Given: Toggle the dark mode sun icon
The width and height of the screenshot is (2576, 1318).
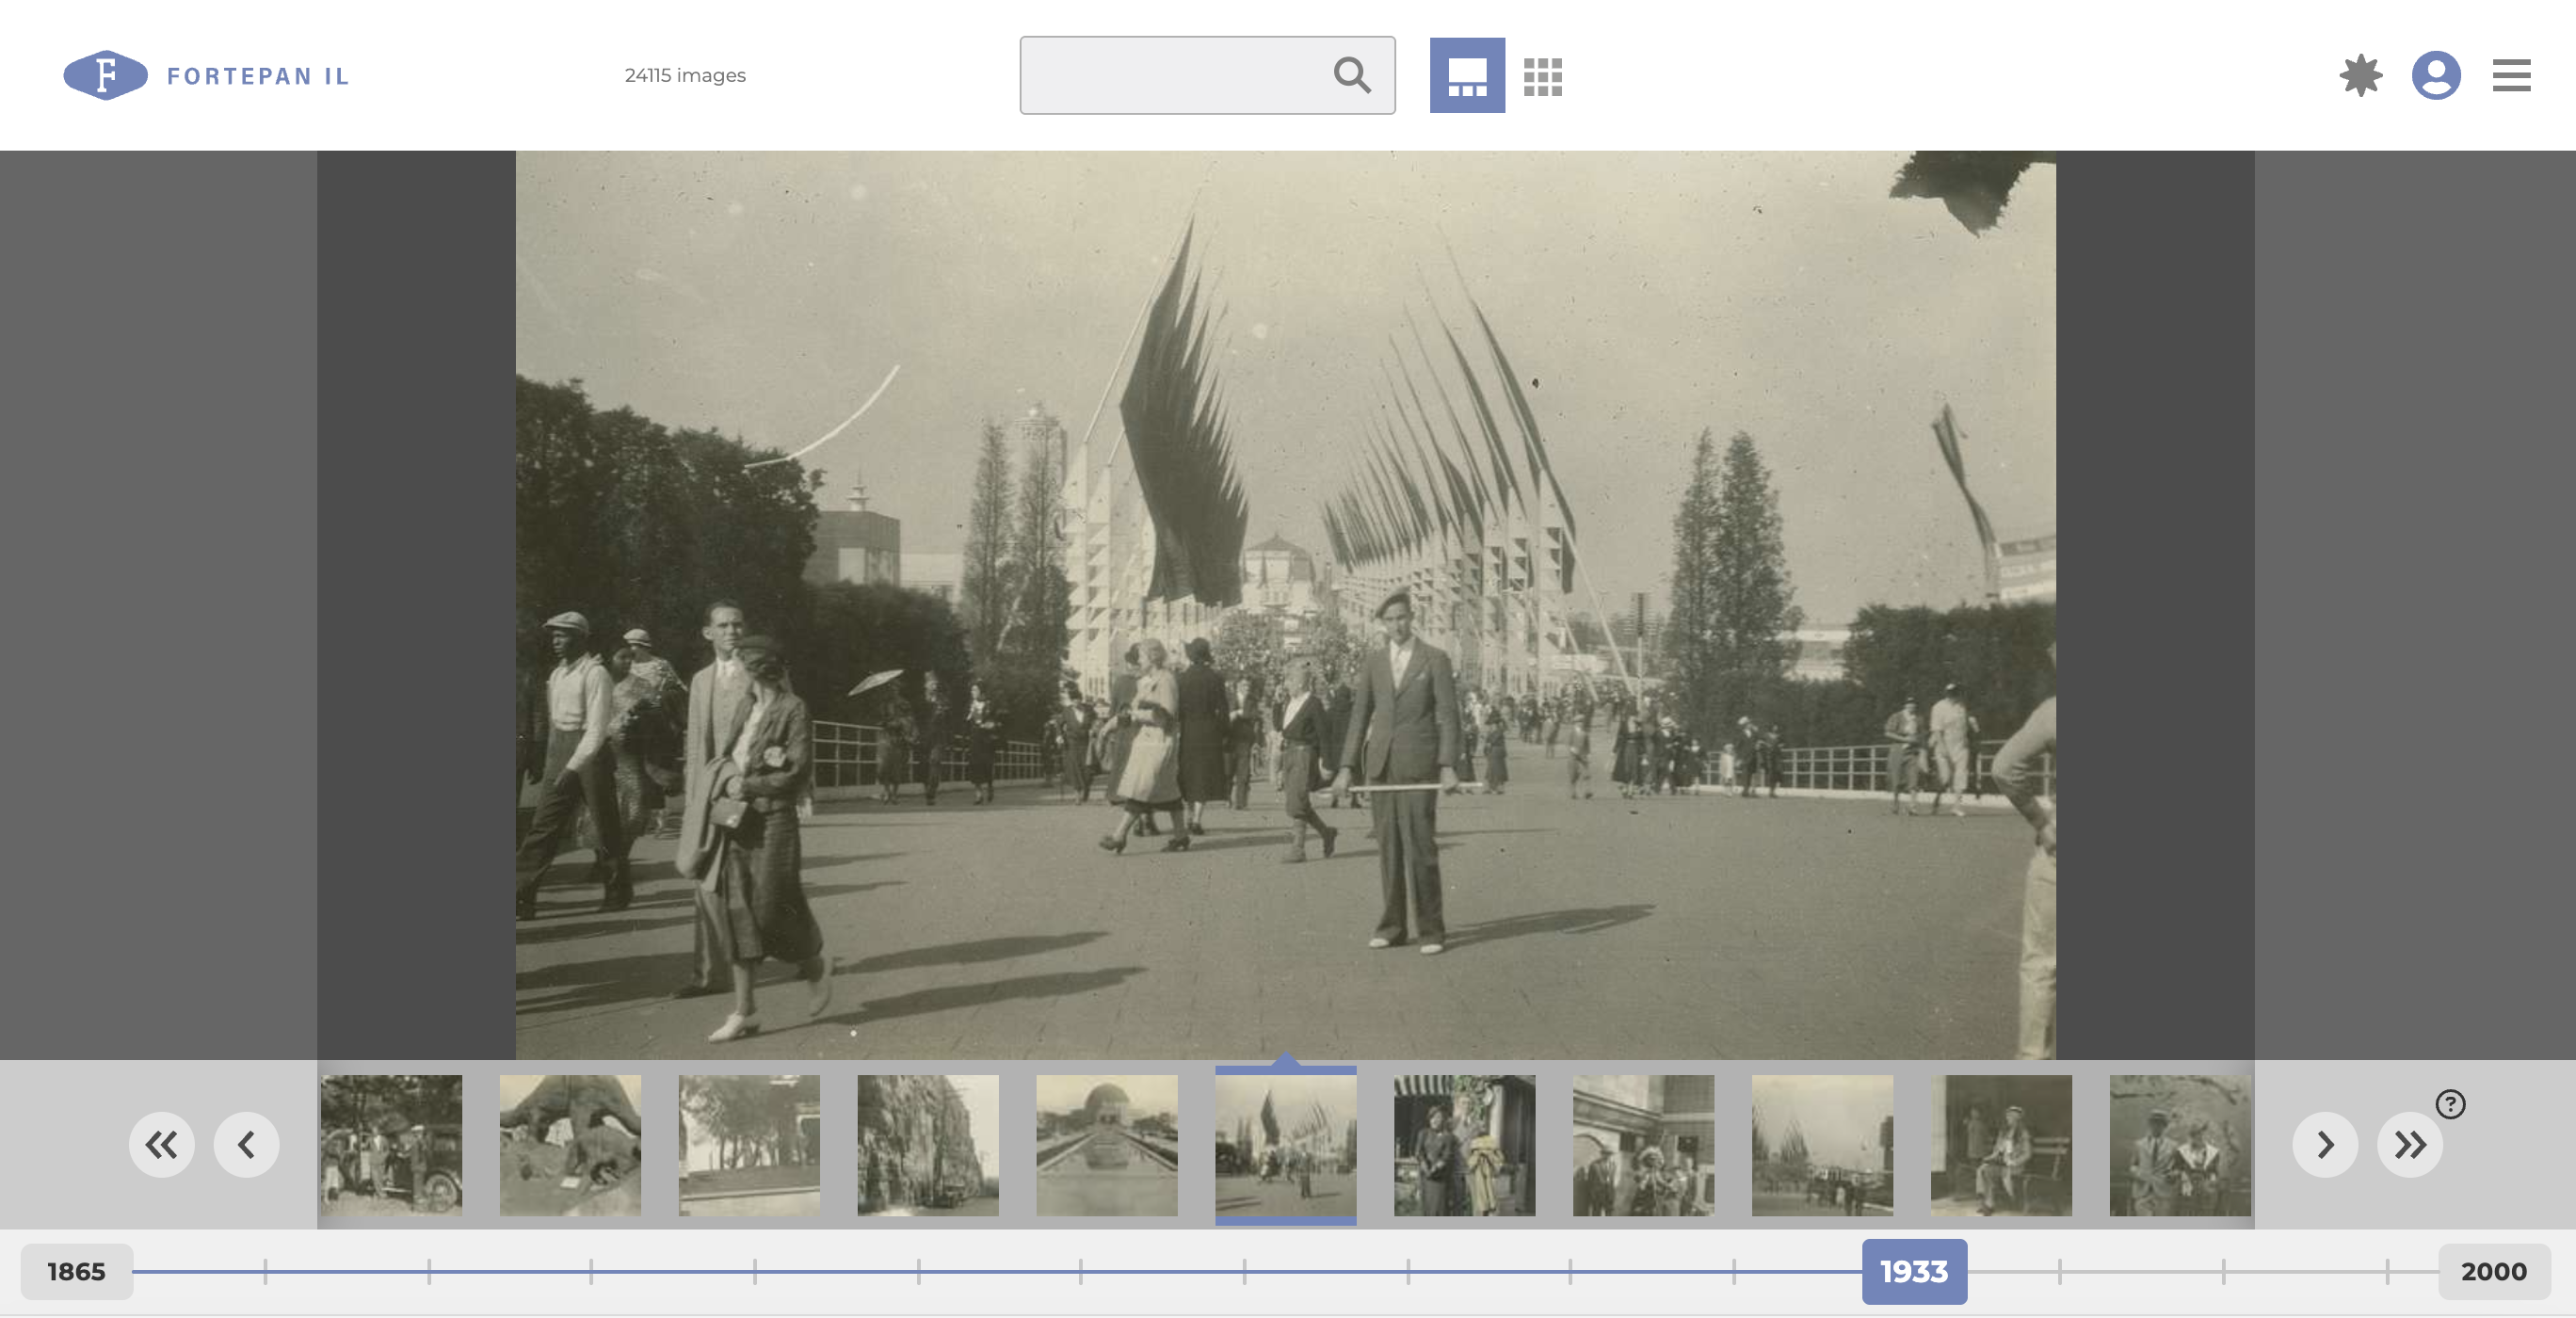Looking at the screenshot, I should click(x=2360, y=75).
